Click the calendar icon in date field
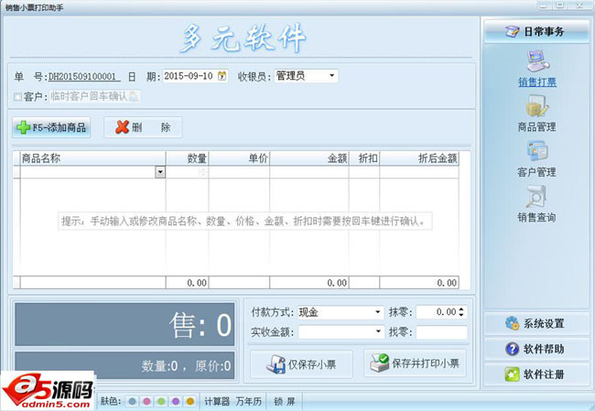The height and width of the screenshot is (411, 595). point(222,76)
